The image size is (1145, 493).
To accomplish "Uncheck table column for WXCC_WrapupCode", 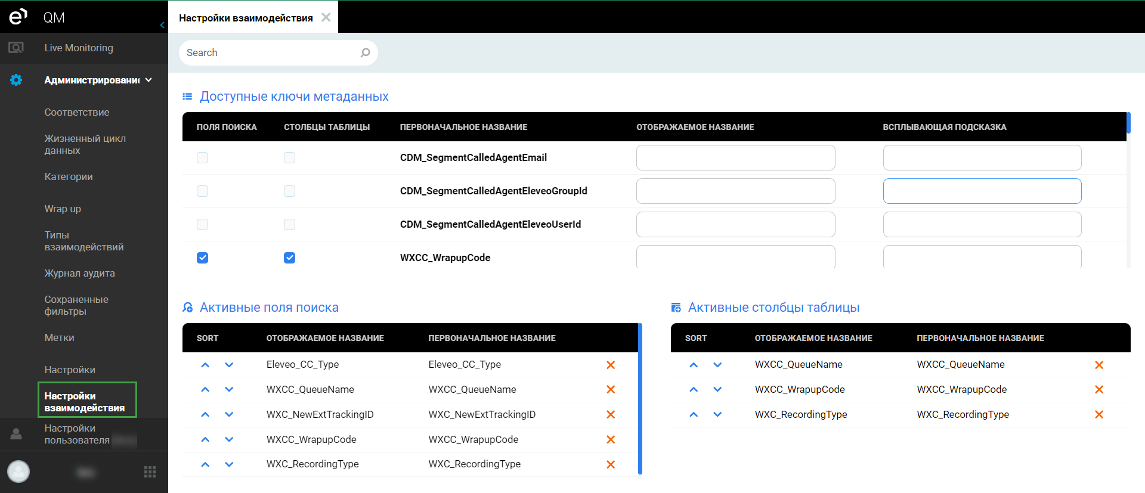I will 290,258.
